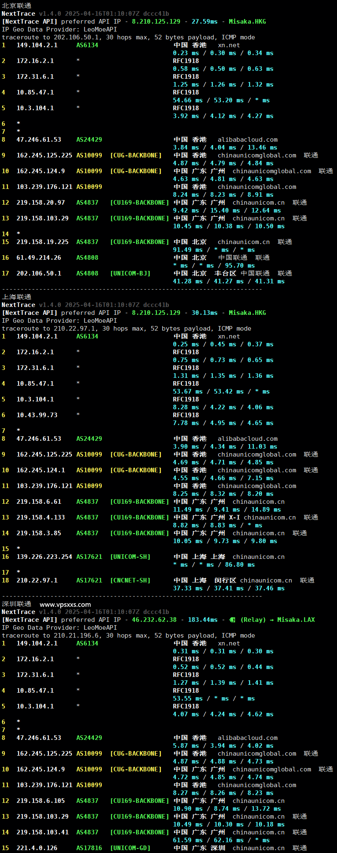Click the line "traceroute to 210.22.97.1"
This screenshot has width=337, height=853.
click(126, 329)
